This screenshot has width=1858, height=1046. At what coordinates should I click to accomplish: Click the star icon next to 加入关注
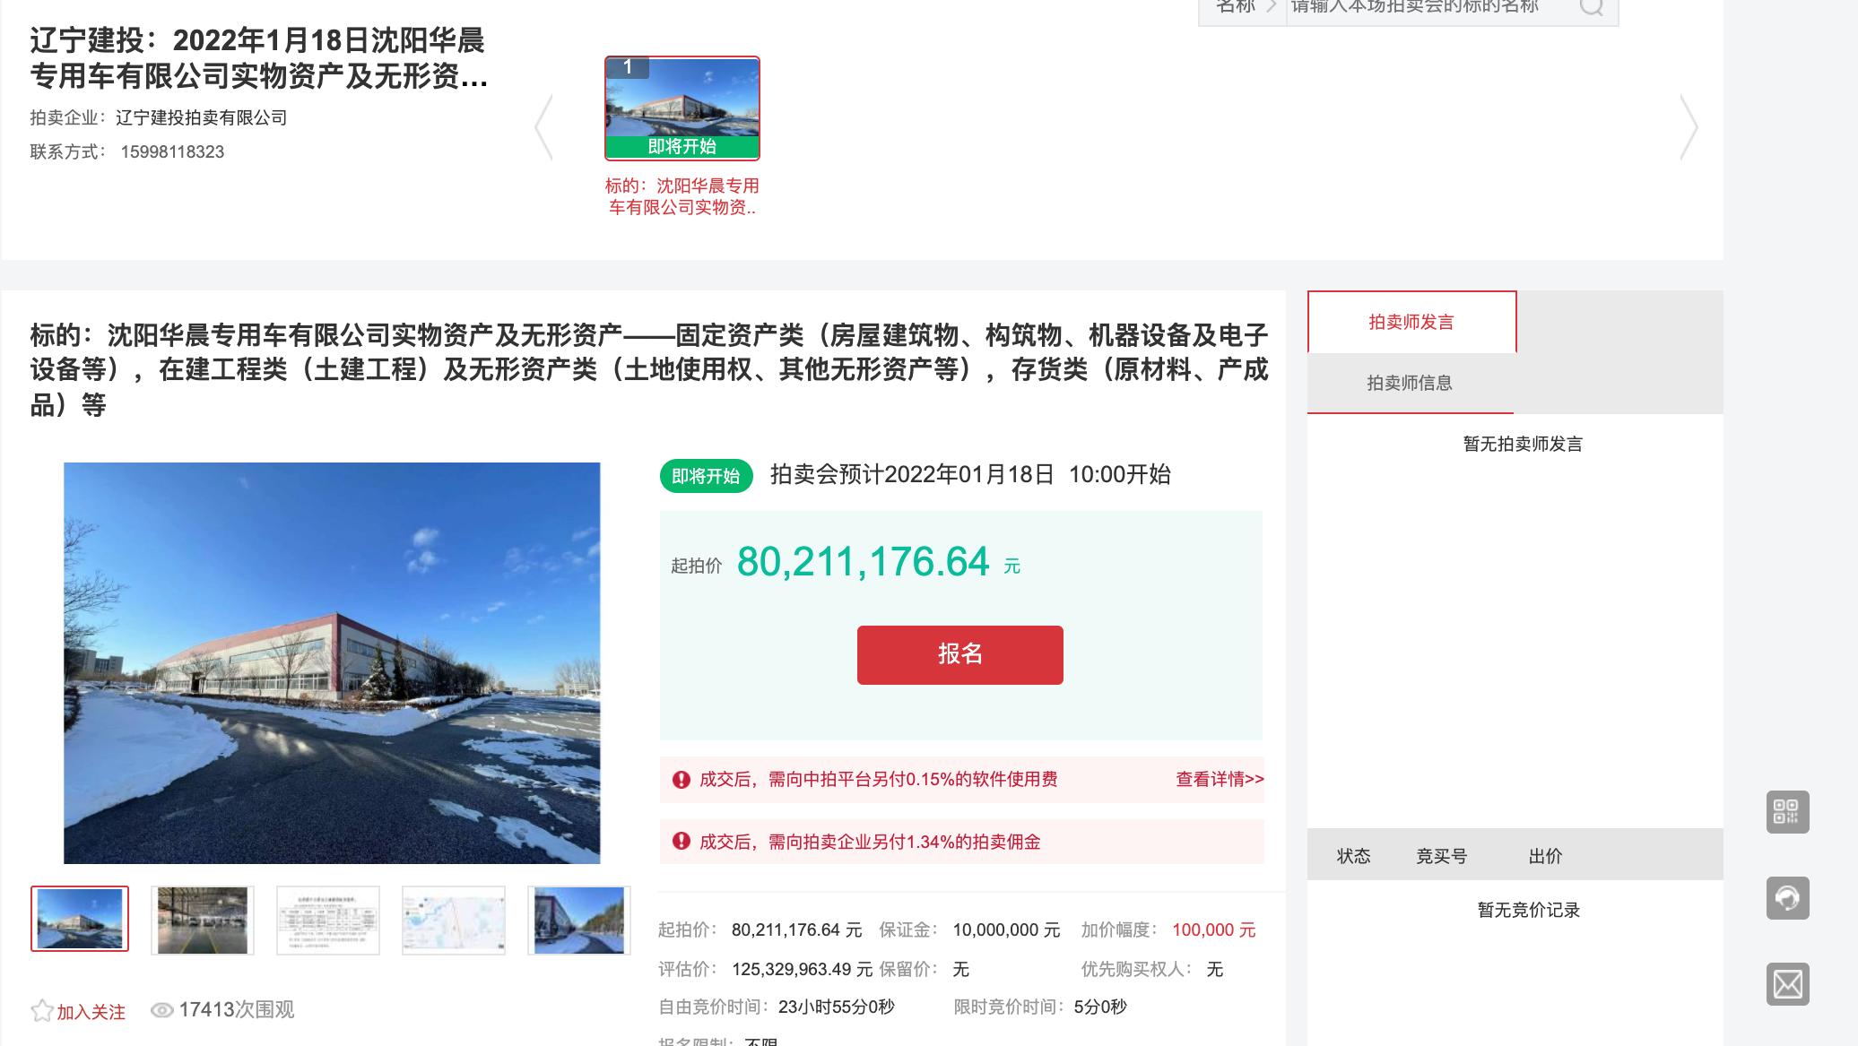pos(42,1011)
